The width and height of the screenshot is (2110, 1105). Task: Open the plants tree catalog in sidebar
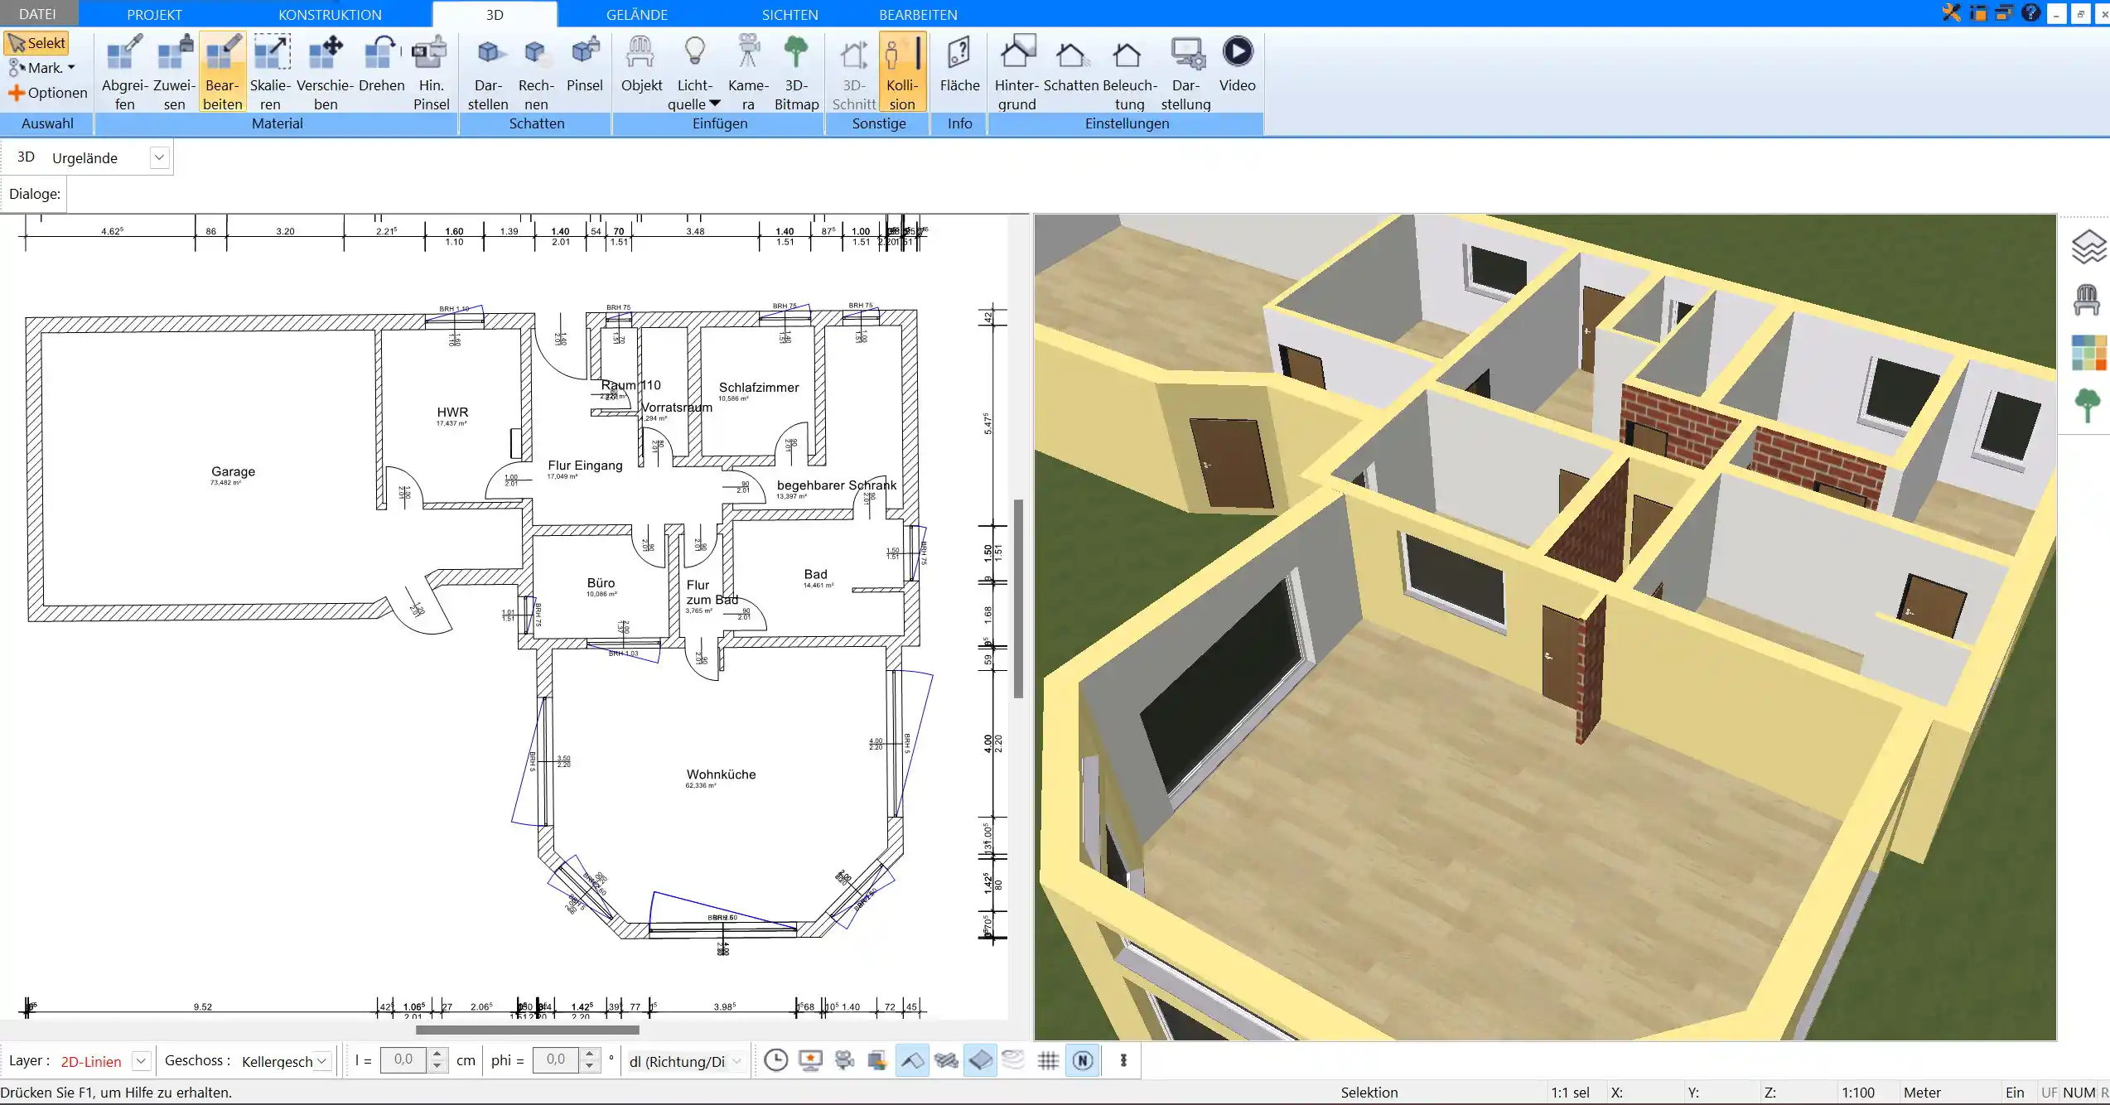(2087, 406)
